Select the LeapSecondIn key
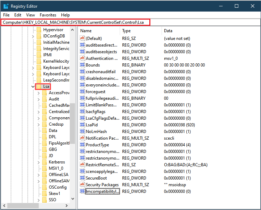Screen dimensions: 261x210 click(56, 80)
